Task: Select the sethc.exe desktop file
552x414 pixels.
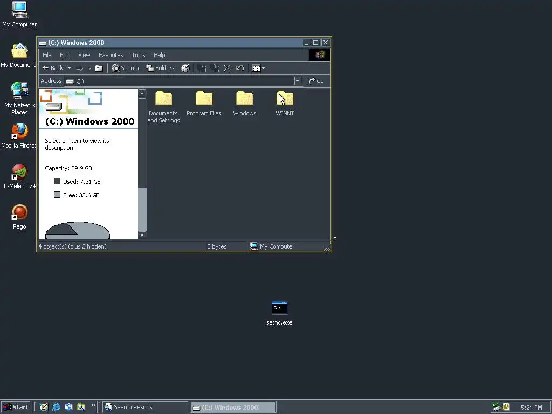Action: coord(280,313)
